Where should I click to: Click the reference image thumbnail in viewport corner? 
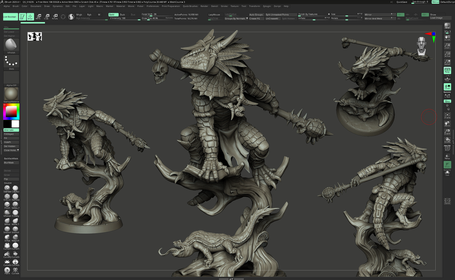pos(35,37)
